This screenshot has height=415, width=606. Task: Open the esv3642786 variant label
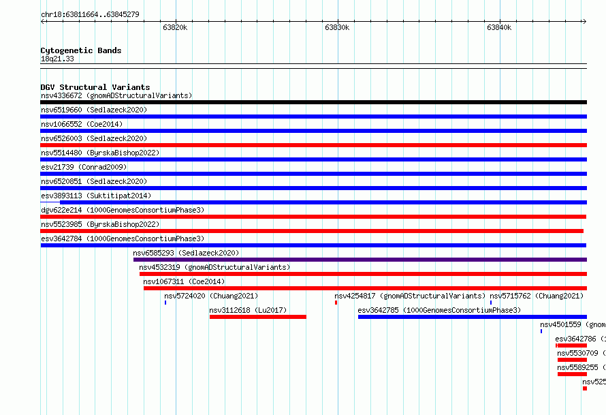581,339
